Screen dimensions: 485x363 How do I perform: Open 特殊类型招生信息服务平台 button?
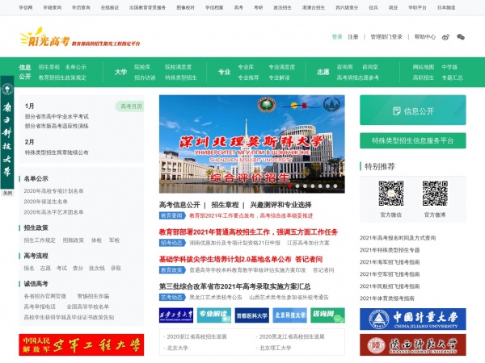click(x=412, y=140)
